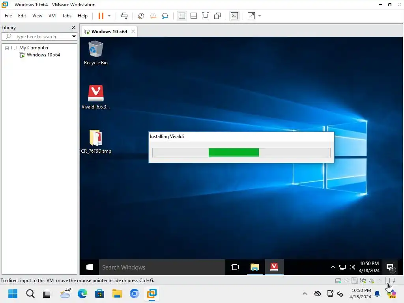Open the power options dropdown beside Pause

point(109,16)
